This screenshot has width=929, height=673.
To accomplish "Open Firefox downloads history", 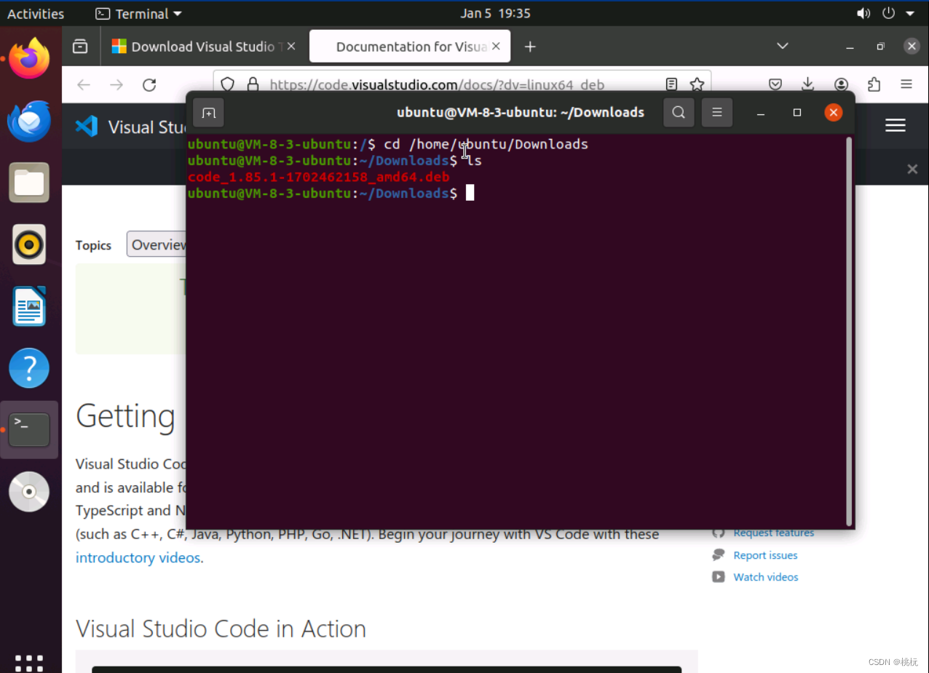I will [x=807, y=84].
